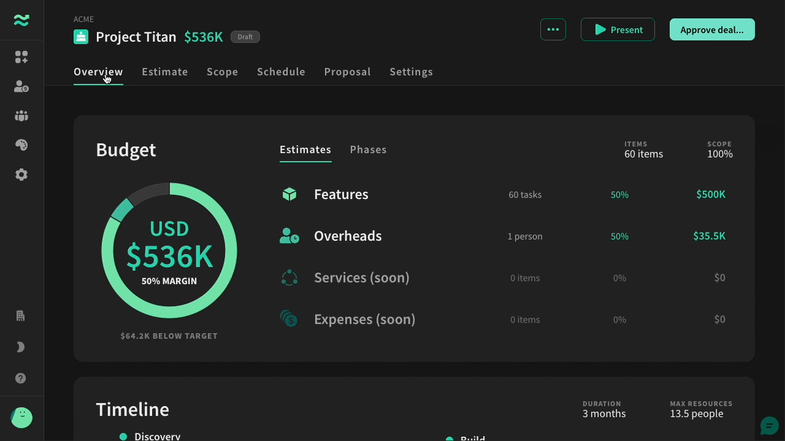Click the Present button

tap(618, 29)
